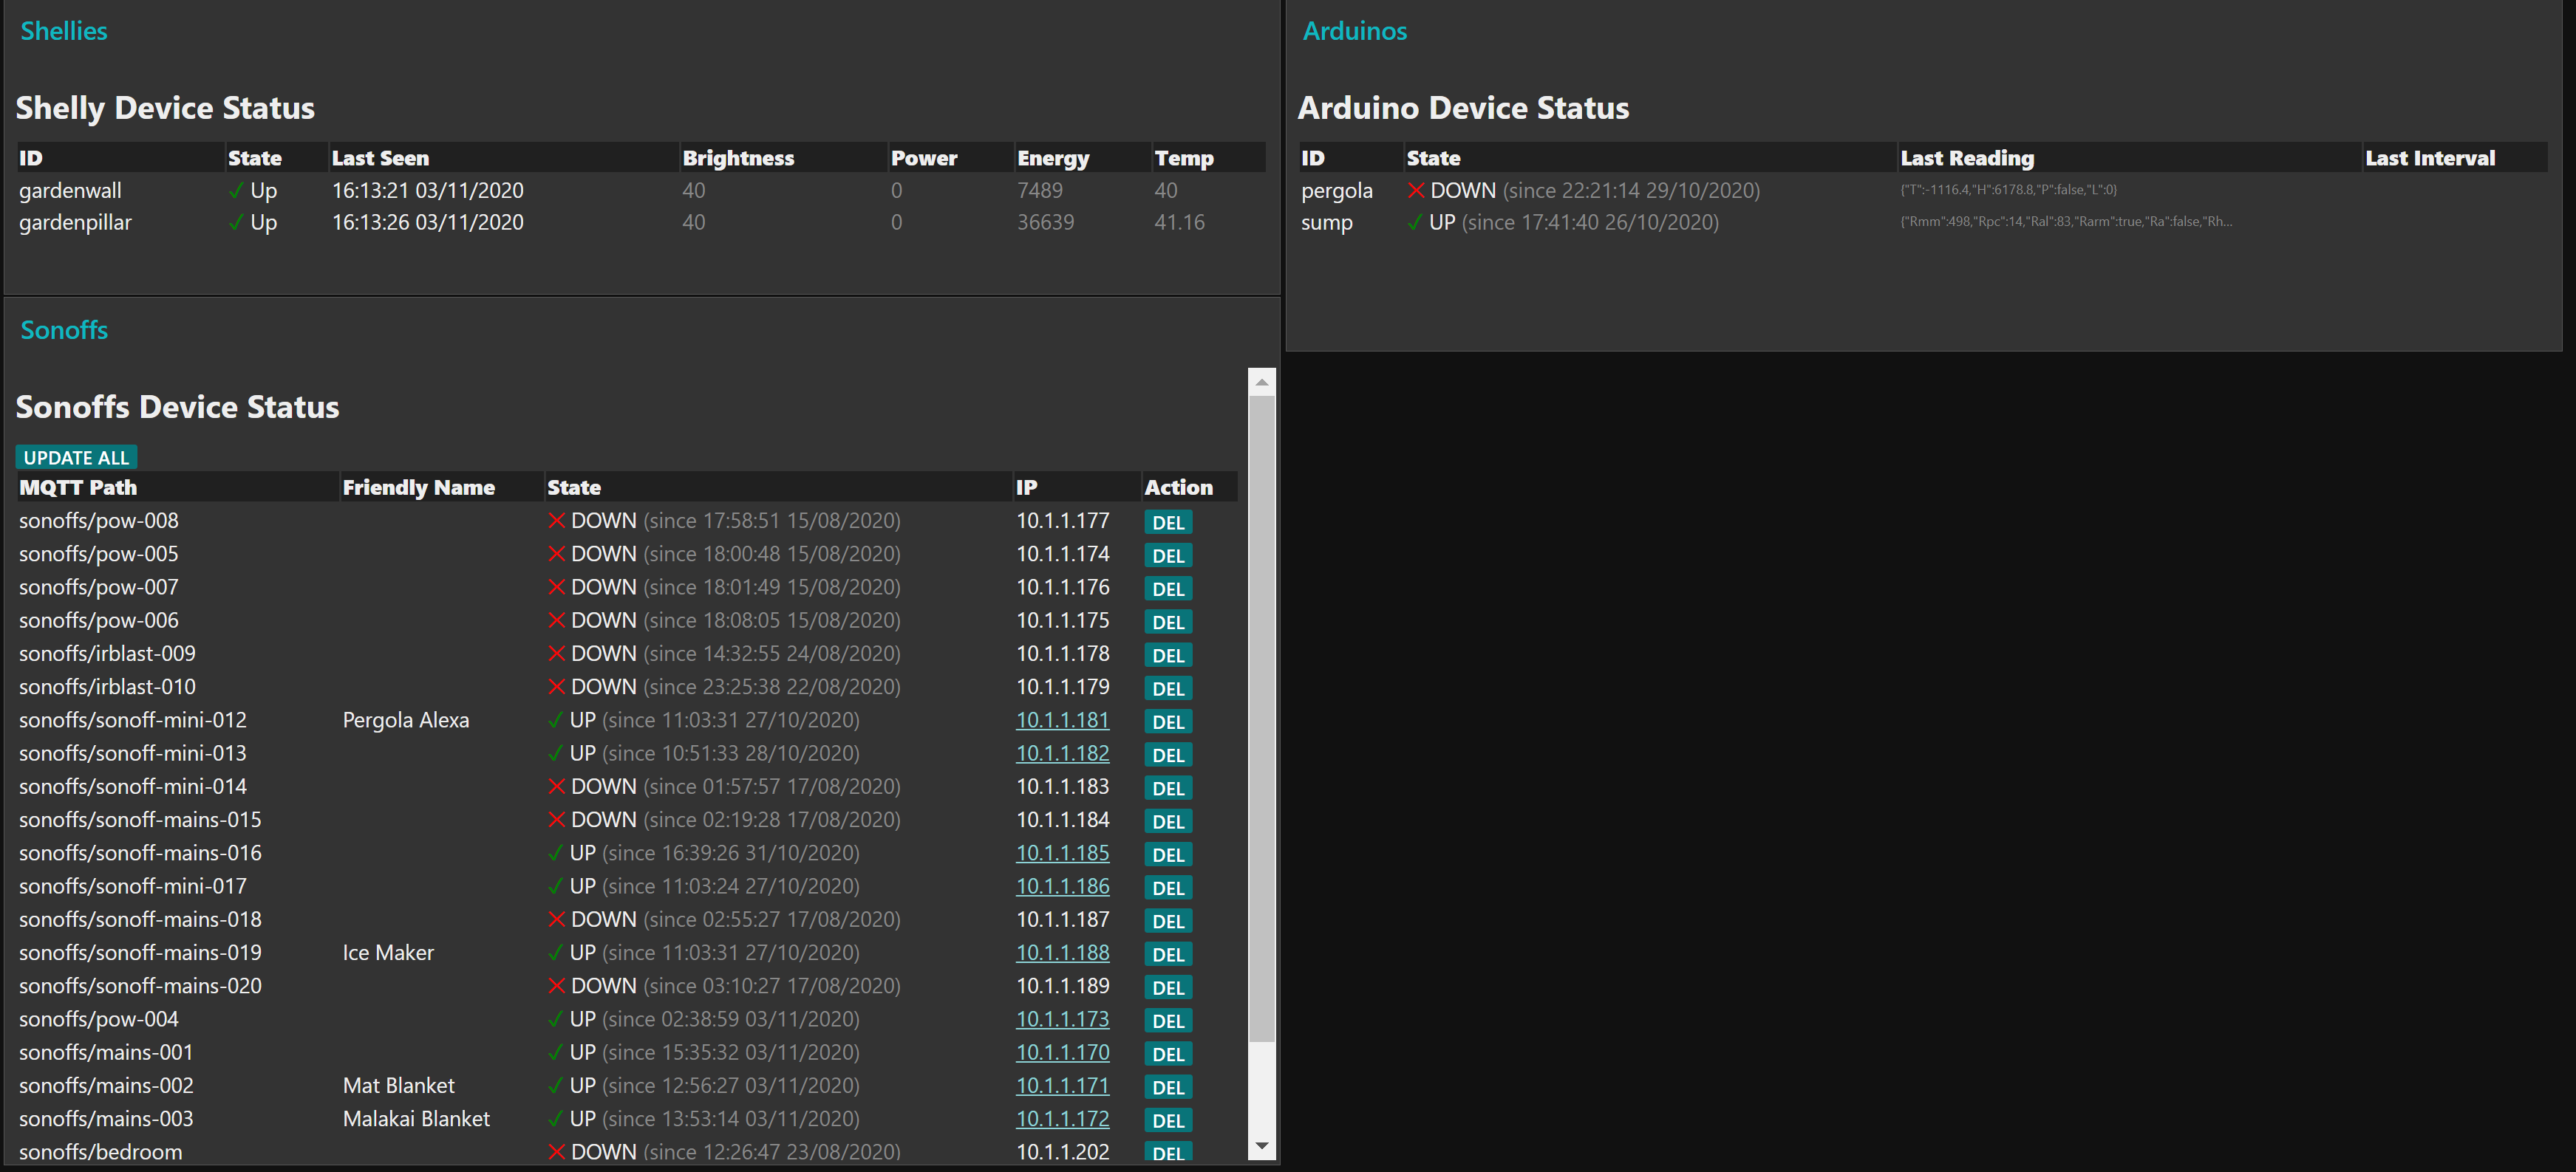Delete the sonoffs/pow-005 entry

coord(1168,555)
